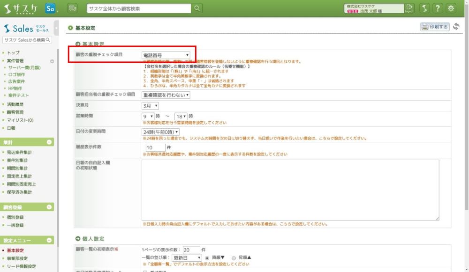
Task: Open the 個別登録 link
Action: click(15, 218)
